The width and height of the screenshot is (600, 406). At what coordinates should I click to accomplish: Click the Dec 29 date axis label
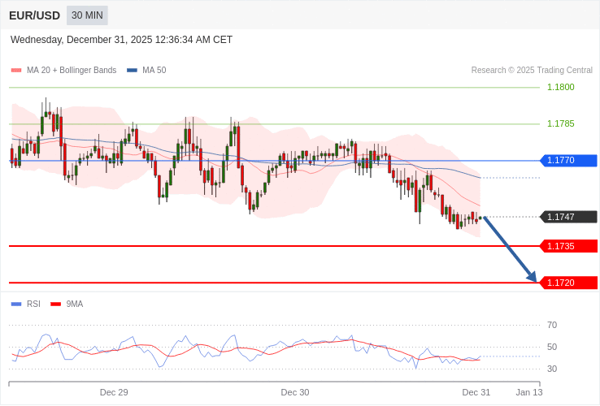114,392
